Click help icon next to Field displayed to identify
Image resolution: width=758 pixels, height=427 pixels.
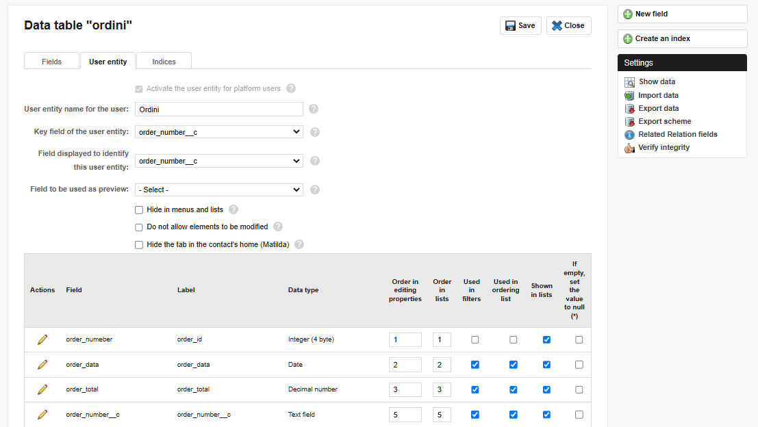315,161
